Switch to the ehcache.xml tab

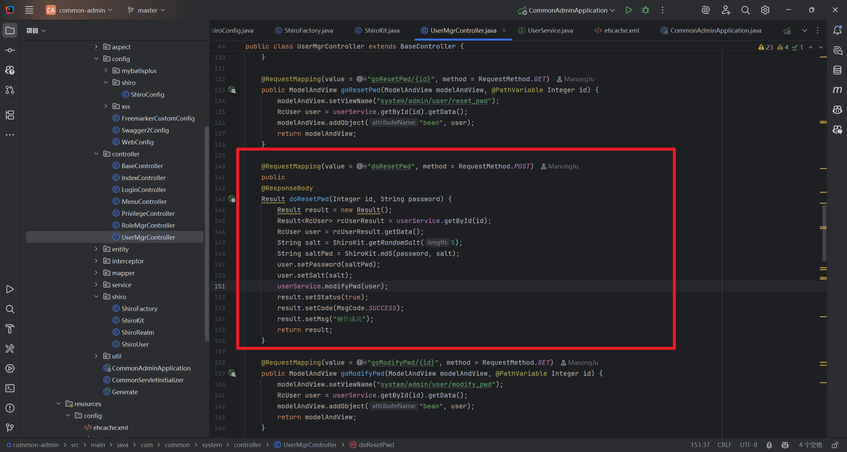616,30
